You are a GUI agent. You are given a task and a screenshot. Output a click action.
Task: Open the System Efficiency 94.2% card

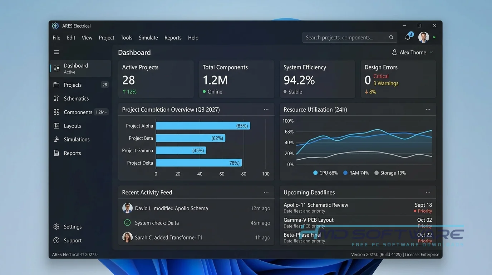tap(318, 79)
